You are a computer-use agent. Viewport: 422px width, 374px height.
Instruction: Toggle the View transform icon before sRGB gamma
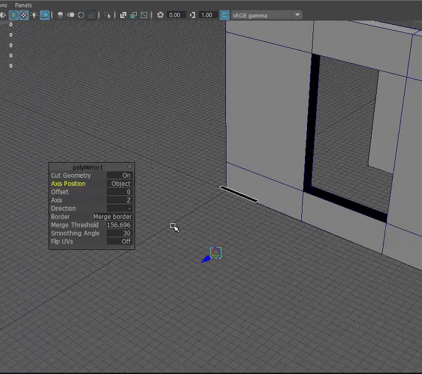(225, 15)
